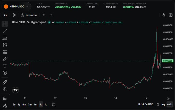175x110 pixels.
Task: Set the range to 1y
Action: pyautogui.click(x=19, y=105)
